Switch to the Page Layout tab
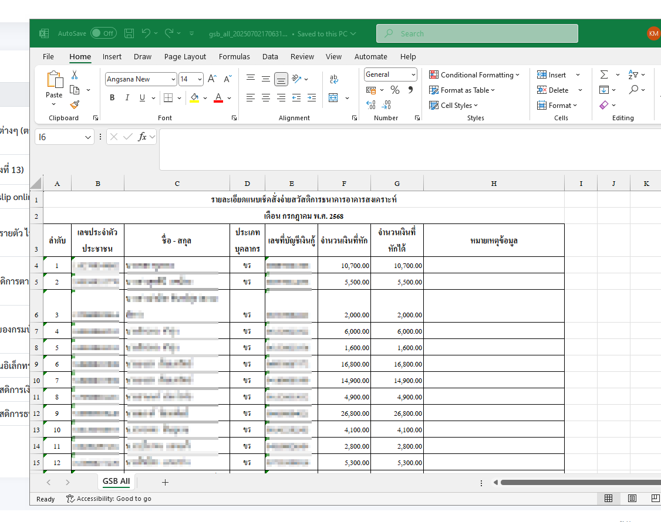This screenshot has height=522, width=661. 185,56
